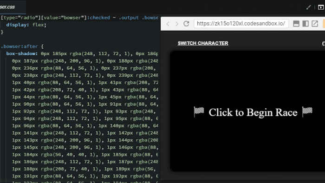Open preview in new window icon
This screenshot has height=183, width=325.
[x=315, y=24]
